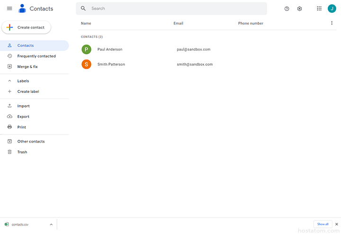This screenshot has width=341, height=234.
Task: Select Paul Anderson's avatar
Action: (86, 49)
